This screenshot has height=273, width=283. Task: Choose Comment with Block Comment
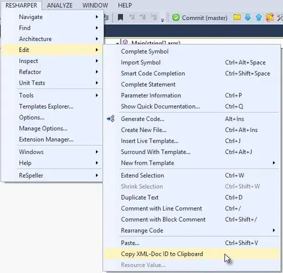click(192, 220)
